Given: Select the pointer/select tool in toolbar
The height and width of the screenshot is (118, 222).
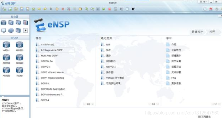Looking at the screenshot, I should tap(51, 9).
